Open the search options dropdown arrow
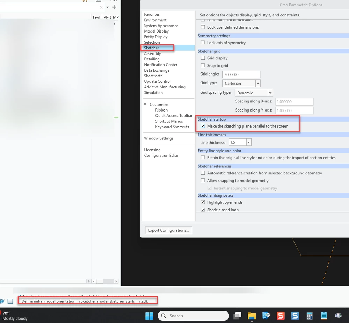This screenshot has height=323, width=349. pos(108,7)
